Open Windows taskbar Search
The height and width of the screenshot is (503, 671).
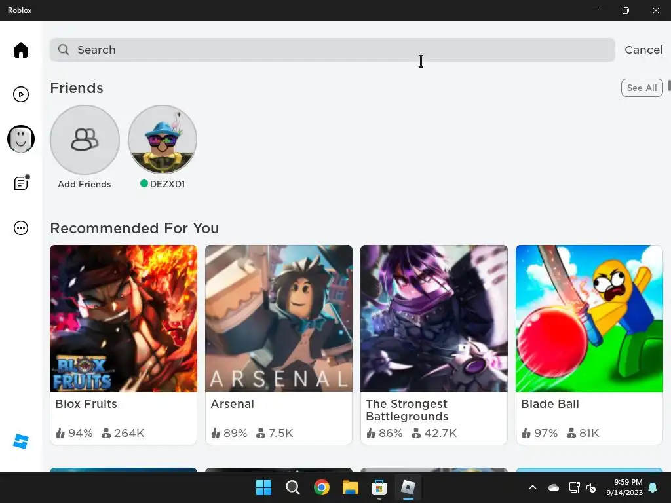pos(293,487)
